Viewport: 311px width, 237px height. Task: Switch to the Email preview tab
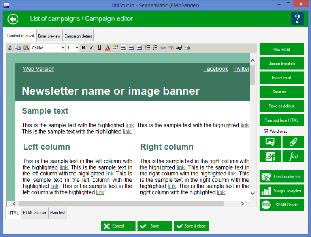click(49, 36)
